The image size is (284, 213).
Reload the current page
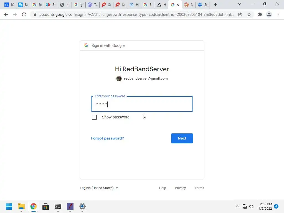point(24,14)
